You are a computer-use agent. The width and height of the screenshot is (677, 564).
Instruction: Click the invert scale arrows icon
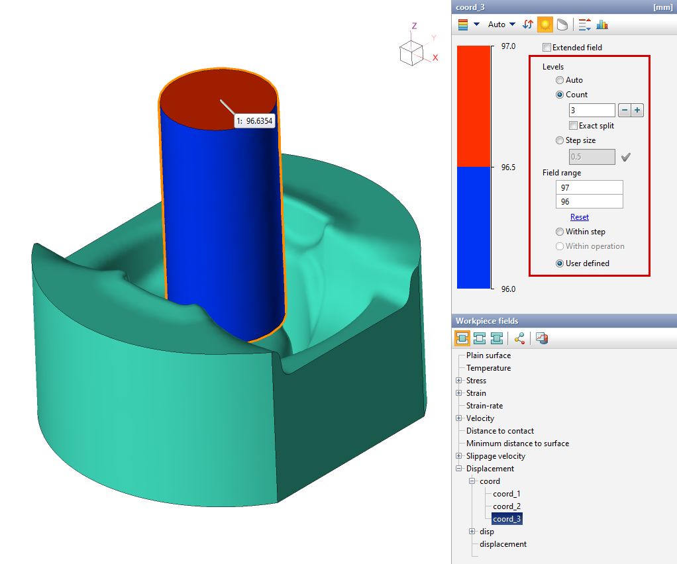528,24
